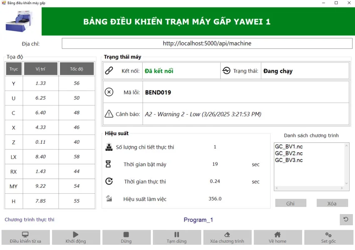Click the chain link connection icon
355x250 pixels.
coord(109,71)
